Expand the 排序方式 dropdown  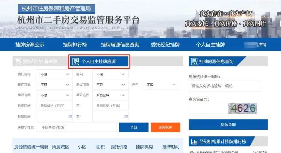click(55, 85)
